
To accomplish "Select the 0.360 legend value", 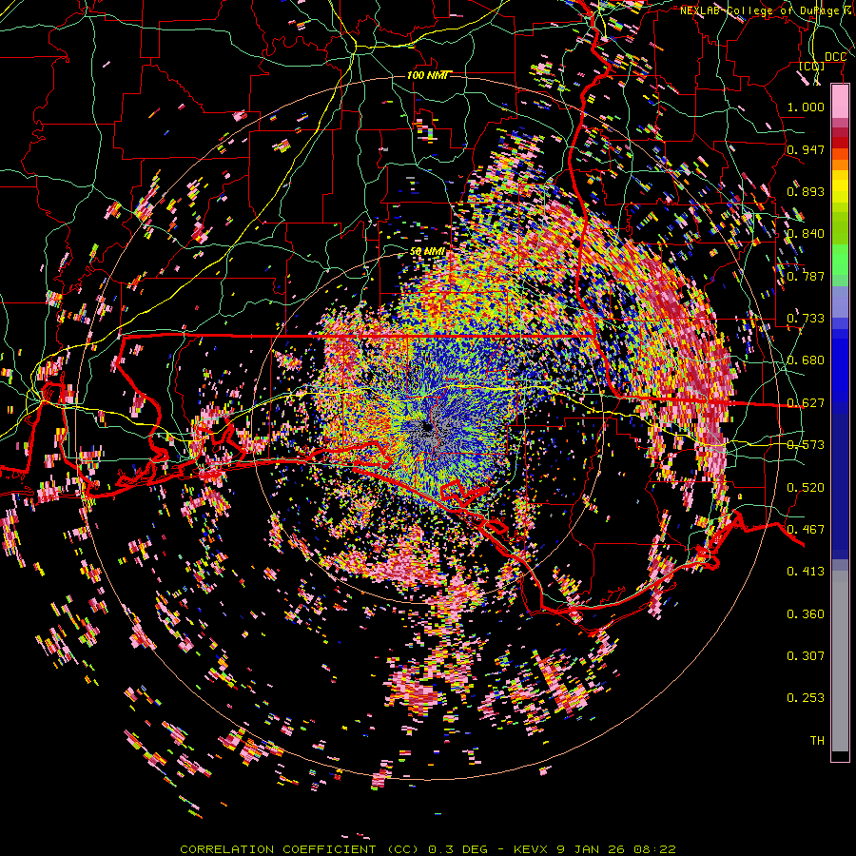I will [x=806, y=613].
